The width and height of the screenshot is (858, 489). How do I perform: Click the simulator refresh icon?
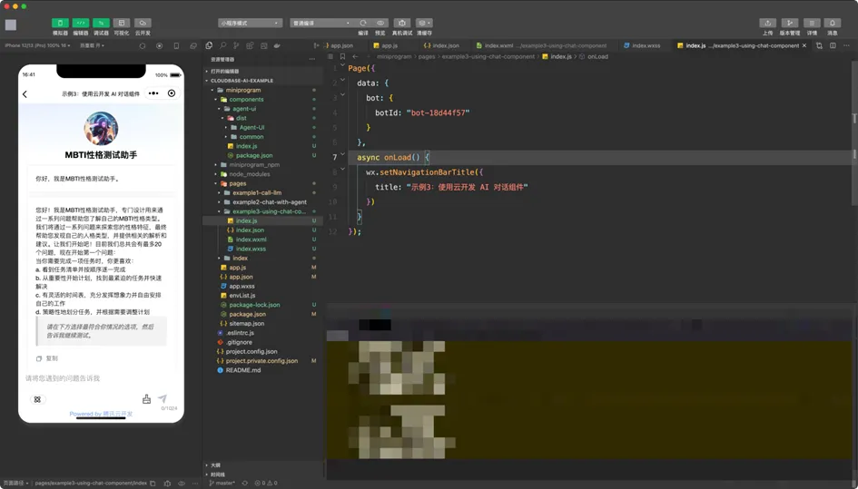pyautogui.click(x=143, y=46)
